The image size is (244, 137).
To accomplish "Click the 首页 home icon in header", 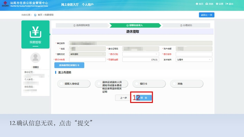I will click(x=197, y=4).
